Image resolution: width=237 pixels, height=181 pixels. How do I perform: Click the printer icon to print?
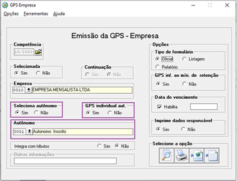(181, 156)
